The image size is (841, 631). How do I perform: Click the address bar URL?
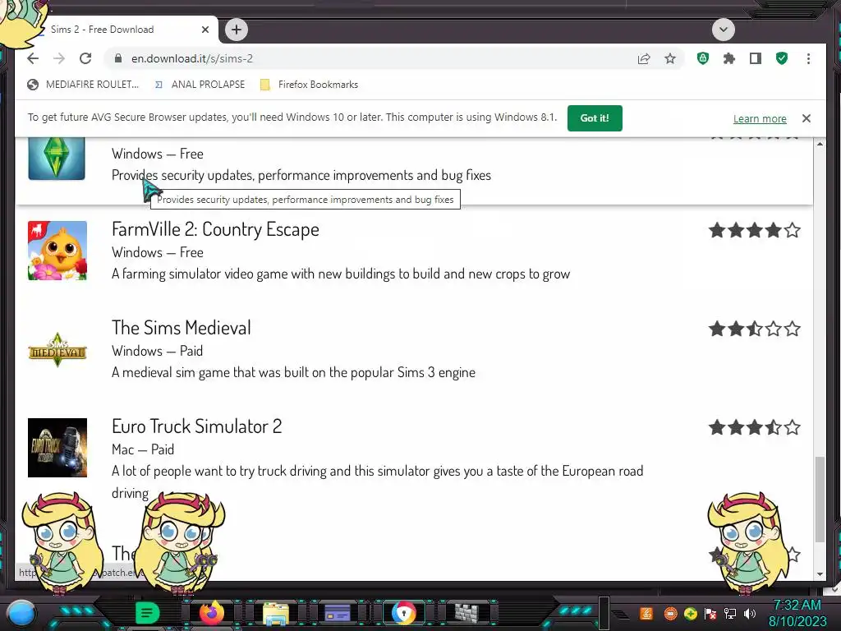pyautogui.click(x=192, y=58)
